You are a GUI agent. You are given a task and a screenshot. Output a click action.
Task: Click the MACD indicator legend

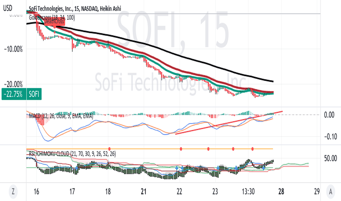pos(61,116)
